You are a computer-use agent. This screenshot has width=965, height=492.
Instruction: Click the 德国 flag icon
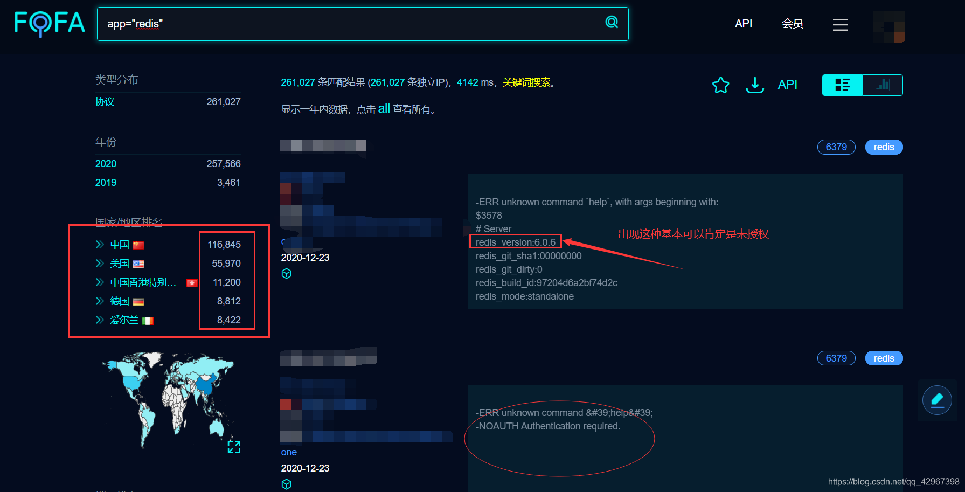click(x=138, y=302)
